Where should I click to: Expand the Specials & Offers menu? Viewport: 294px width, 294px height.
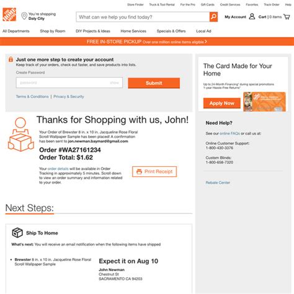tap(171, 31)
